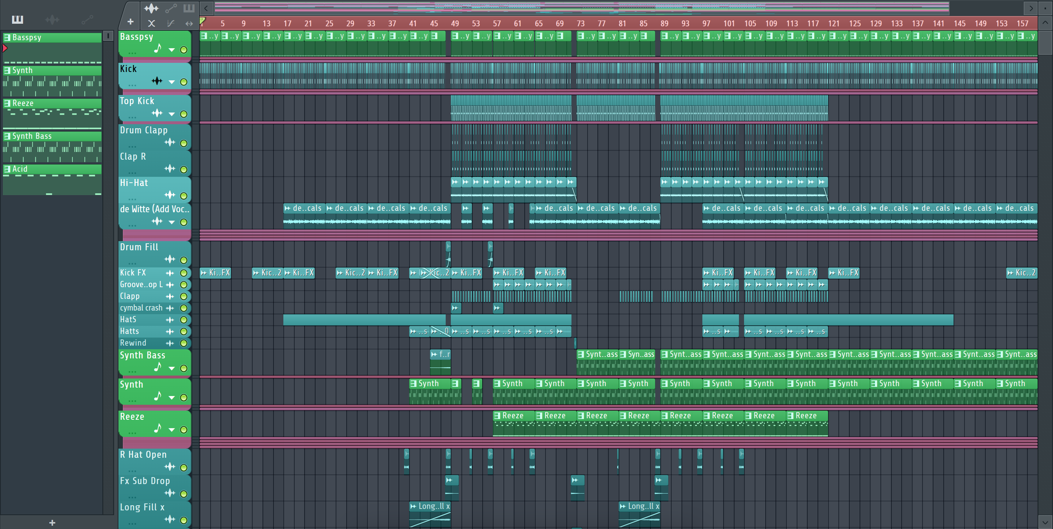This screenshot has width=1053, height=529.
Task: Click the note icon on Basspsy track
Action: [158, 49]
